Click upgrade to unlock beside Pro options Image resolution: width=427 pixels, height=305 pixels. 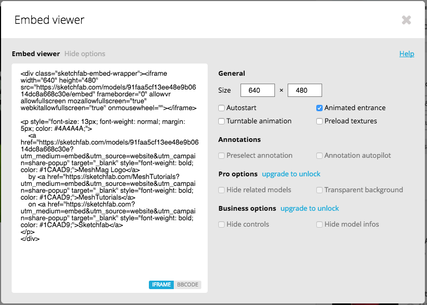[x=291, y=174]
